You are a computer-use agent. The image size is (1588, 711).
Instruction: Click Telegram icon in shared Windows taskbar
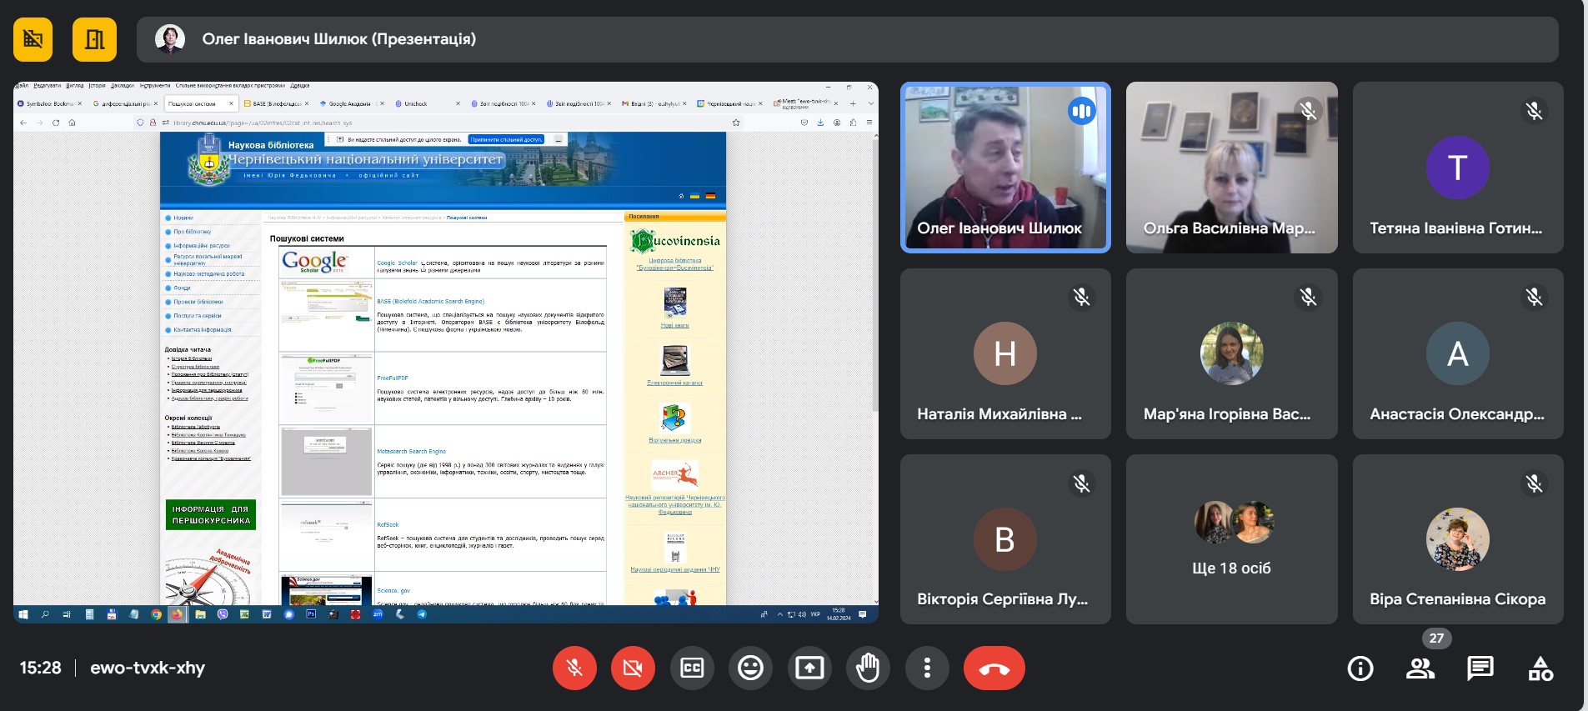tap(422, 614)
